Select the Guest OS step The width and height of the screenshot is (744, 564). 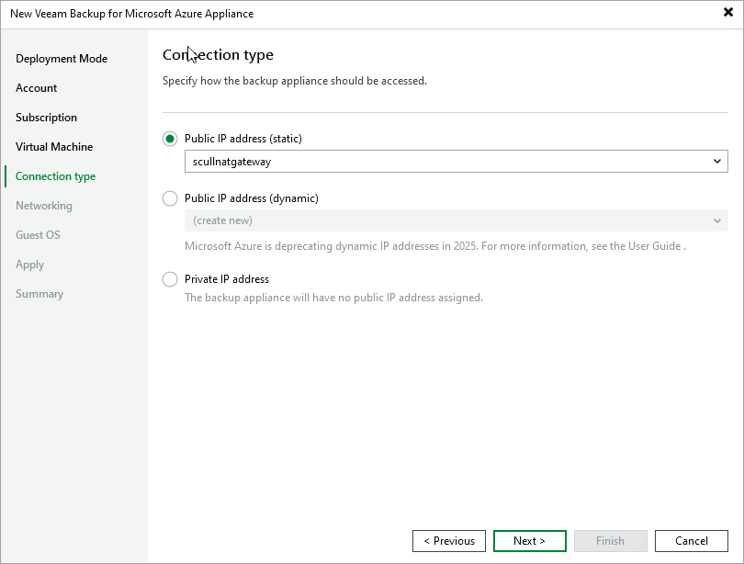point(38,235)
